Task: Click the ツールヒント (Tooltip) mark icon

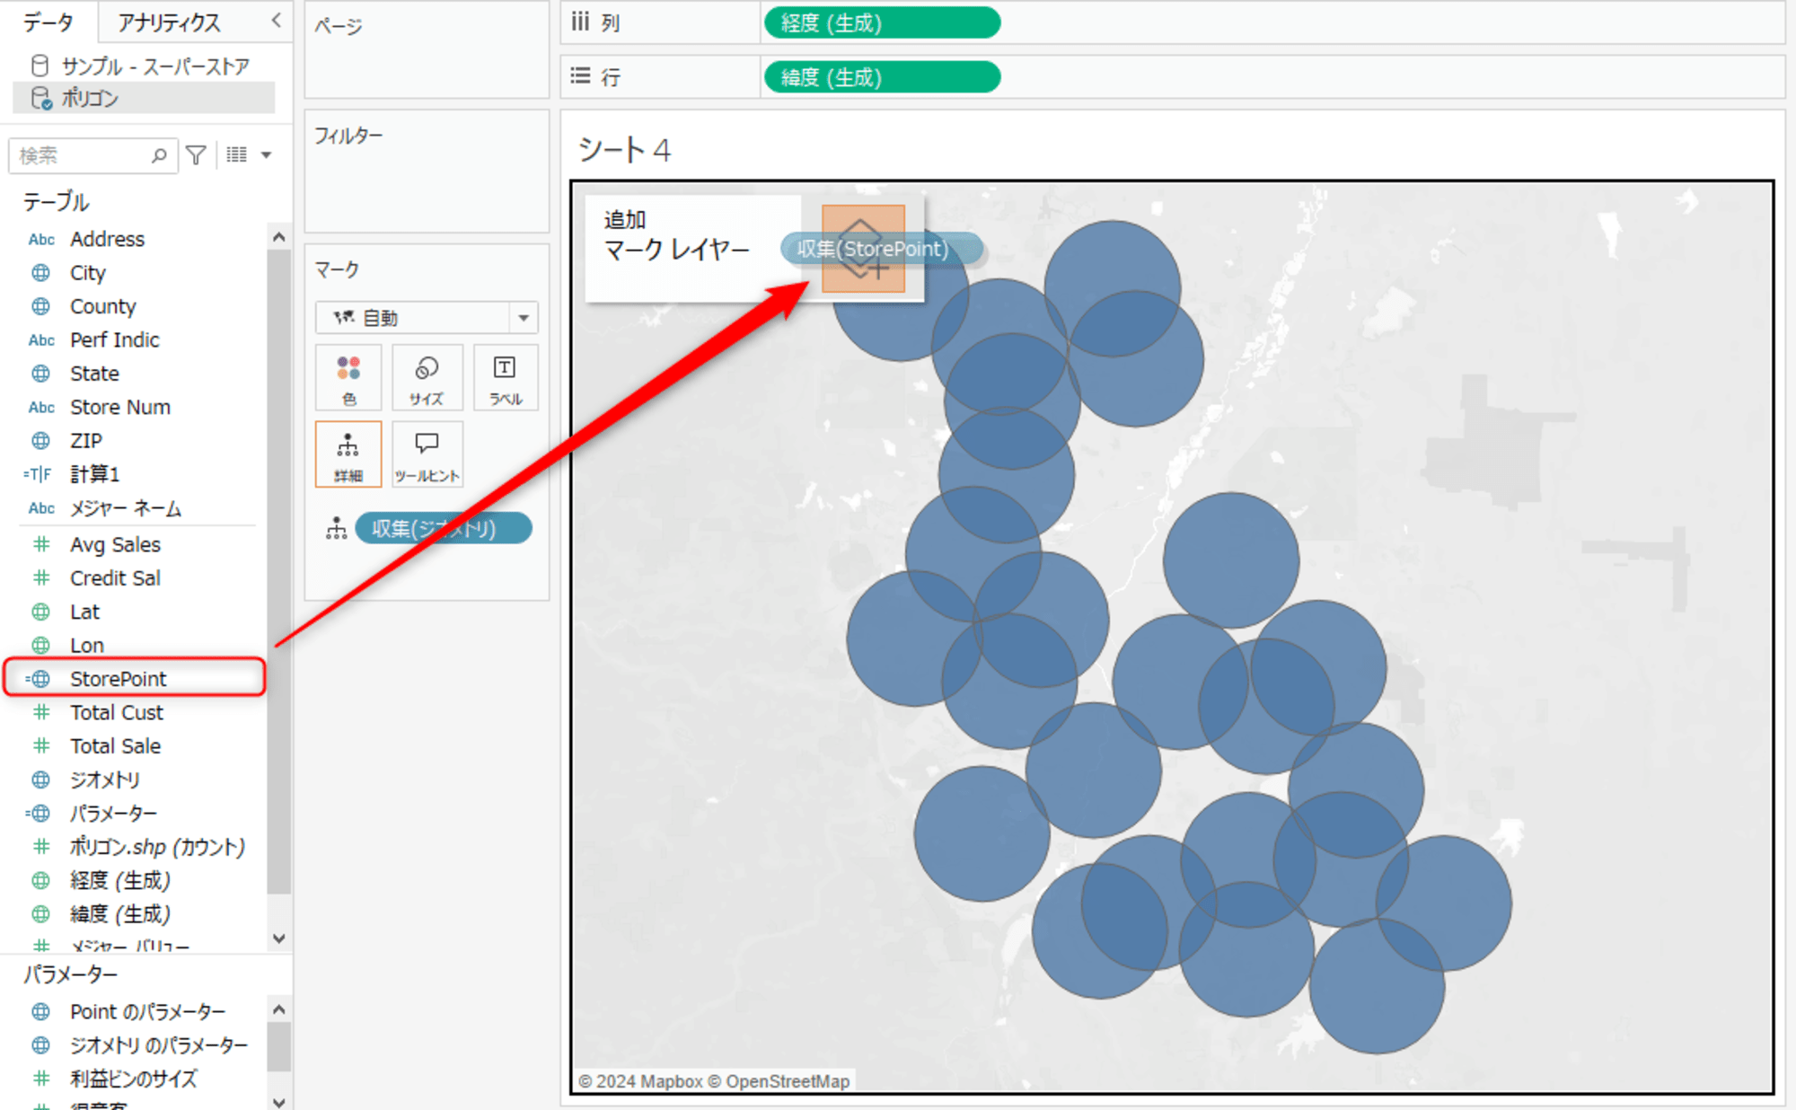Action: click(x=427, y=454)
